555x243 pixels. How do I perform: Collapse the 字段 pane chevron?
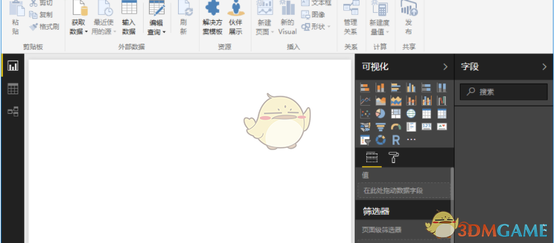tap(544, 67)
